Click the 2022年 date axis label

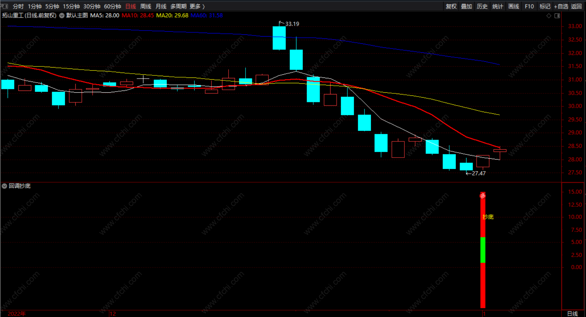click(17, 314)
